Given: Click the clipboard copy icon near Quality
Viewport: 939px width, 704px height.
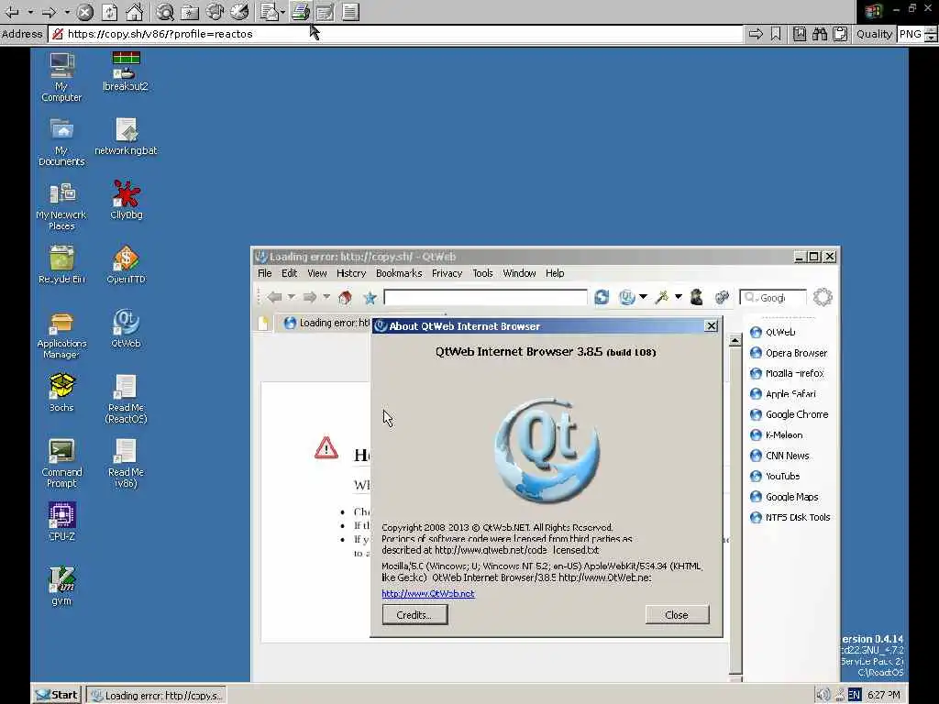Looking at the screenshot, I should [x=840, y=34].
